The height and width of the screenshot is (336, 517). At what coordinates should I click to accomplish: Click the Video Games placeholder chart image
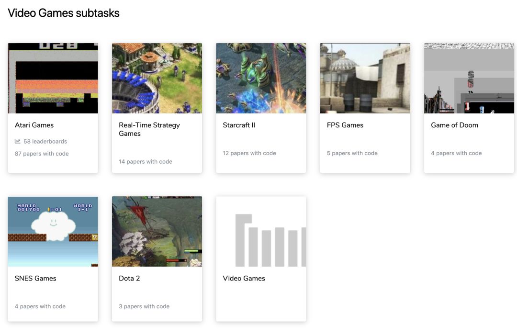261,231
